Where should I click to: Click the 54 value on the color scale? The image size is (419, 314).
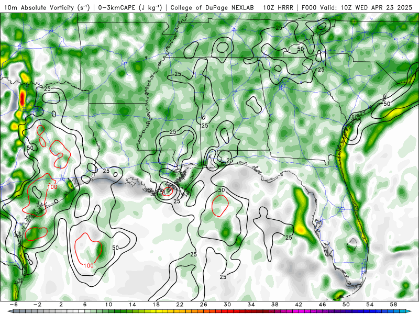click(370, 305)
